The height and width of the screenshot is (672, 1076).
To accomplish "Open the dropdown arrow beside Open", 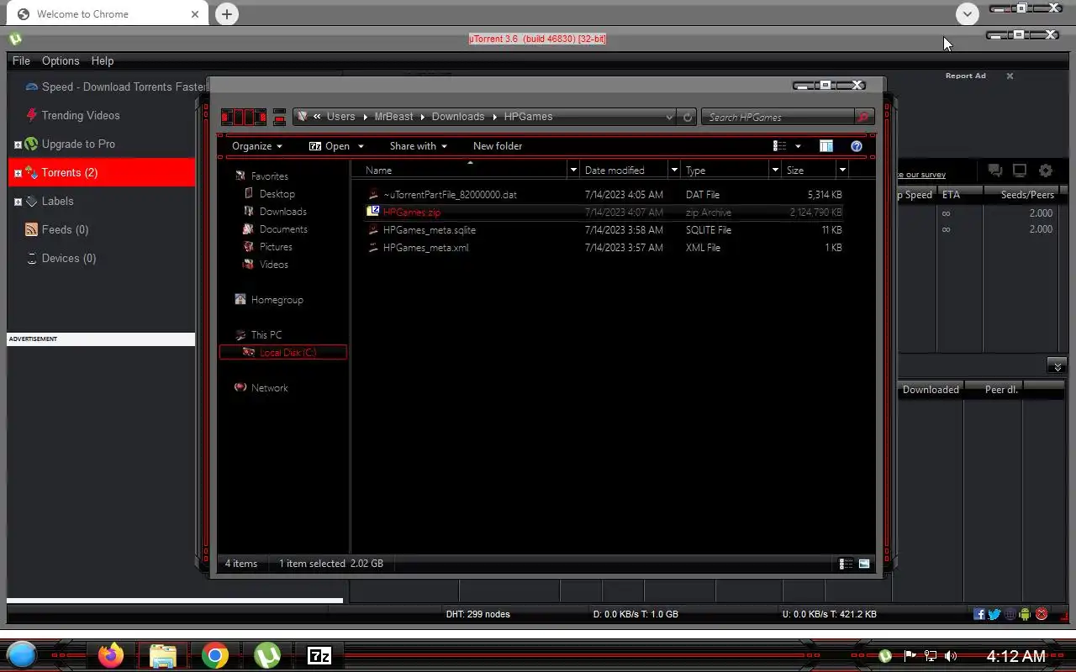I will 361,146.
